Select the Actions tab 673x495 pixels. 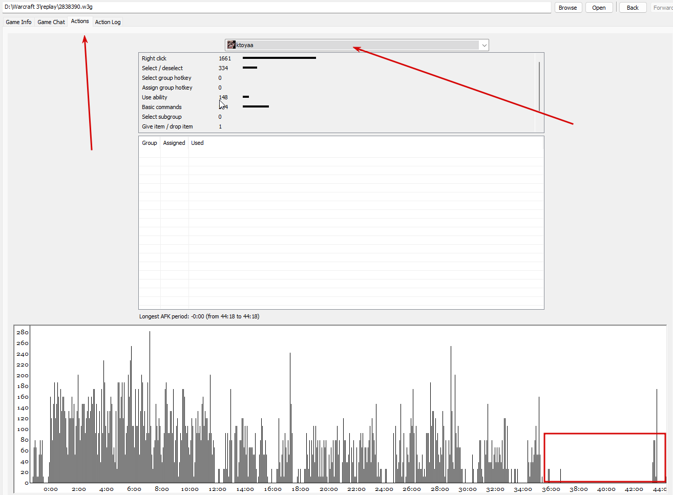pyautogui.click(x=80, y=21)
